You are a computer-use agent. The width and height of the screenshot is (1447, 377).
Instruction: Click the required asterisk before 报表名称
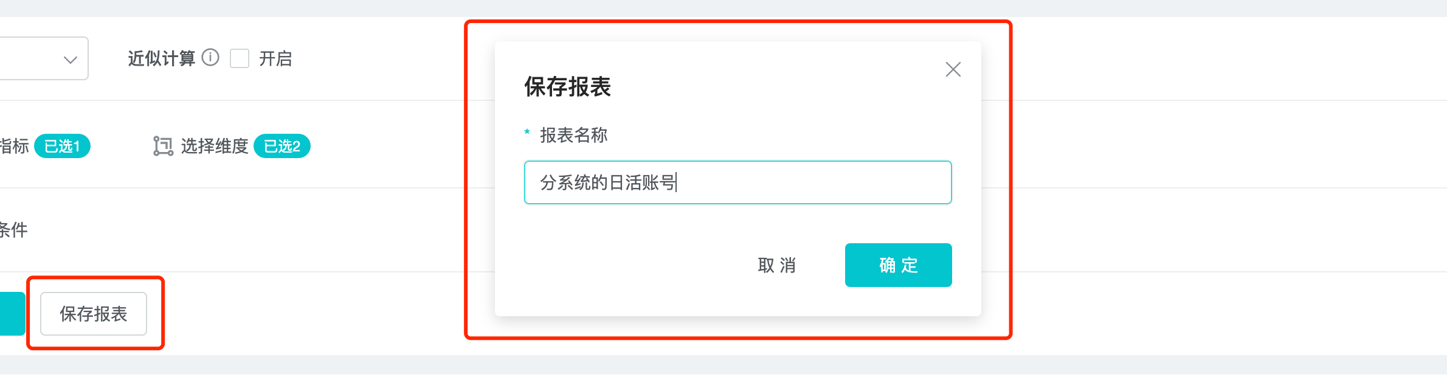pyautogui.click(x=527, y=133)
